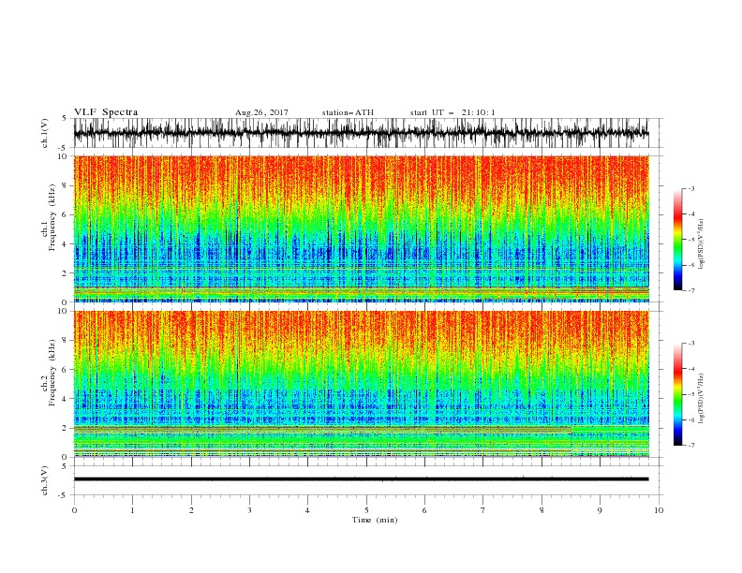Click the ch.2 frequency spectrogram panel
Viewport: 742px width, 573px height.
361,384
